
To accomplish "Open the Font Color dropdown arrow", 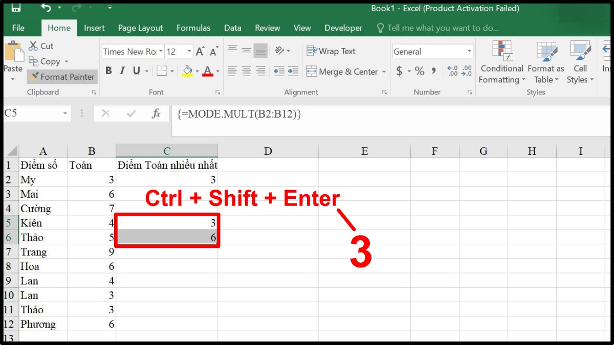I will click(217, 72).
